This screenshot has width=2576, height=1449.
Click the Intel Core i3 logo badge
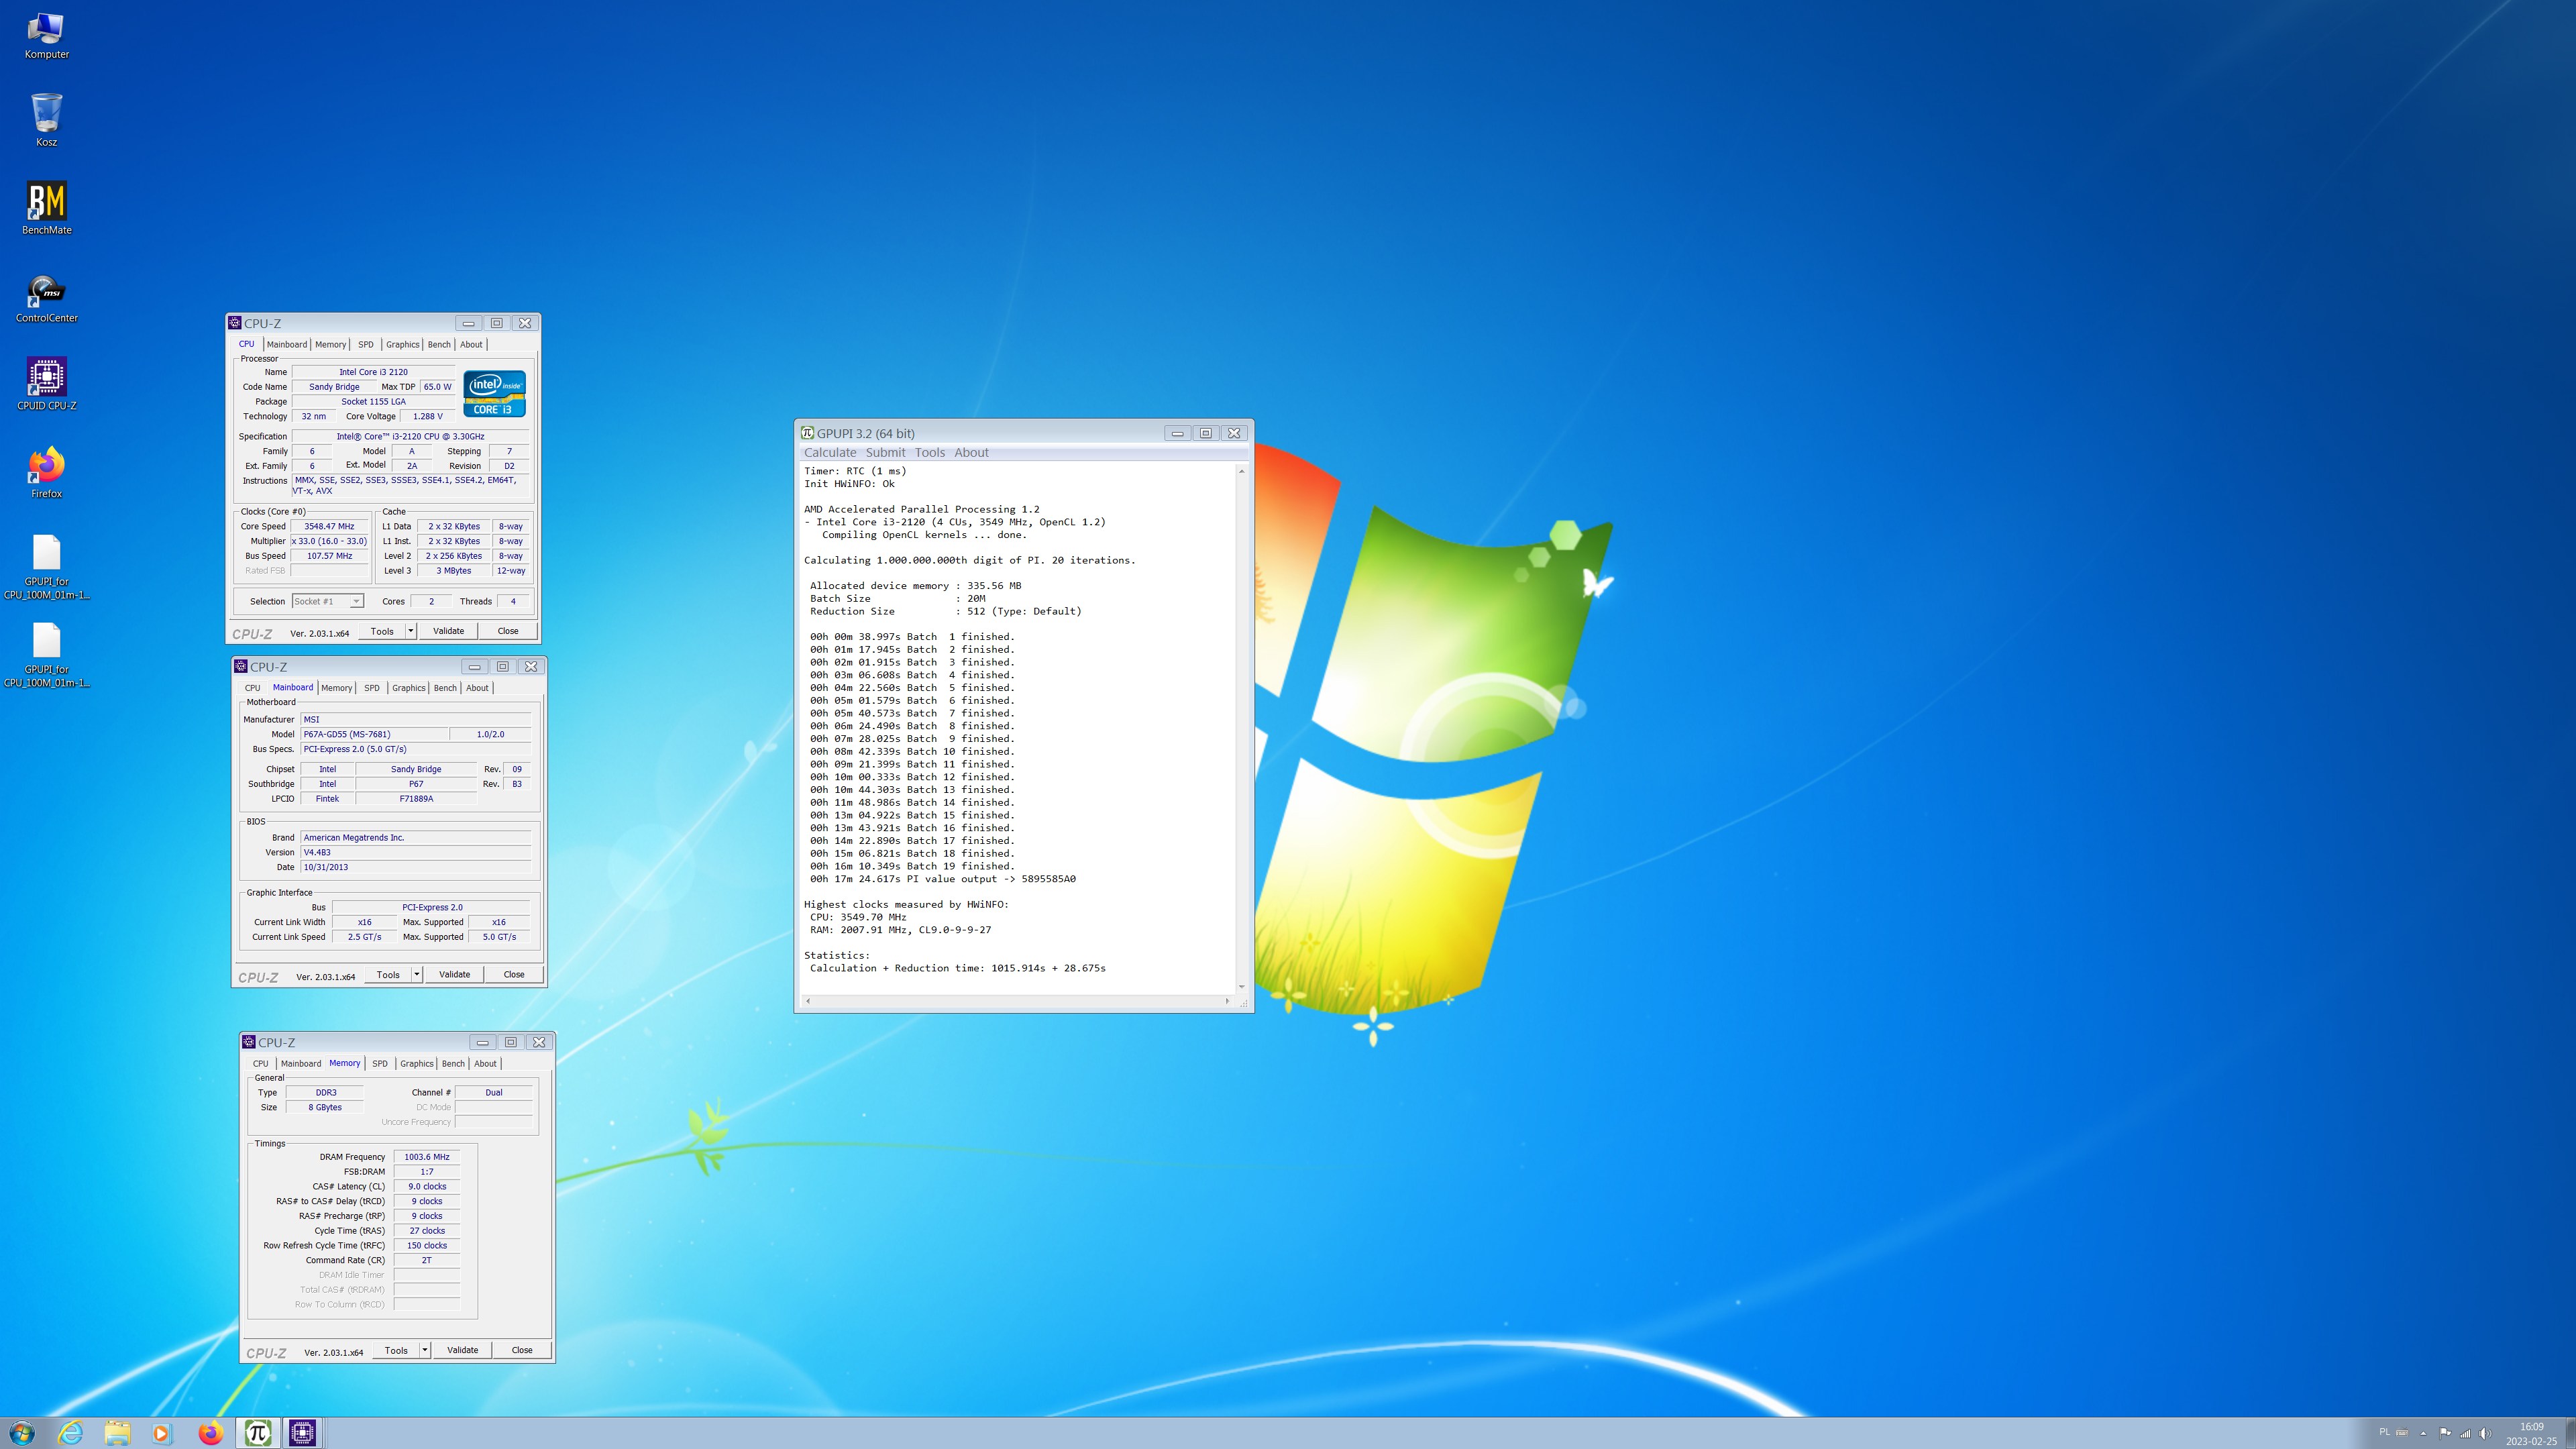[x=494, y=393]
